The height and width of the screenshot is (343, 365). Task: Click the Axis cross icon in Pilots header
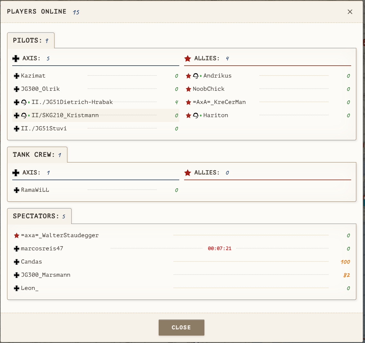coord(16,59)
